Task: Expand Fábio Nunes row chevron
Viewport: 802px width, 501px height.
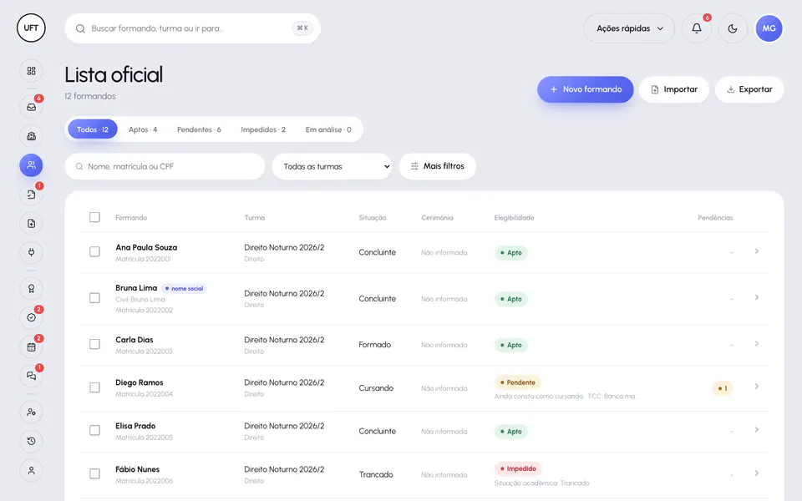Action: point(757,473)
